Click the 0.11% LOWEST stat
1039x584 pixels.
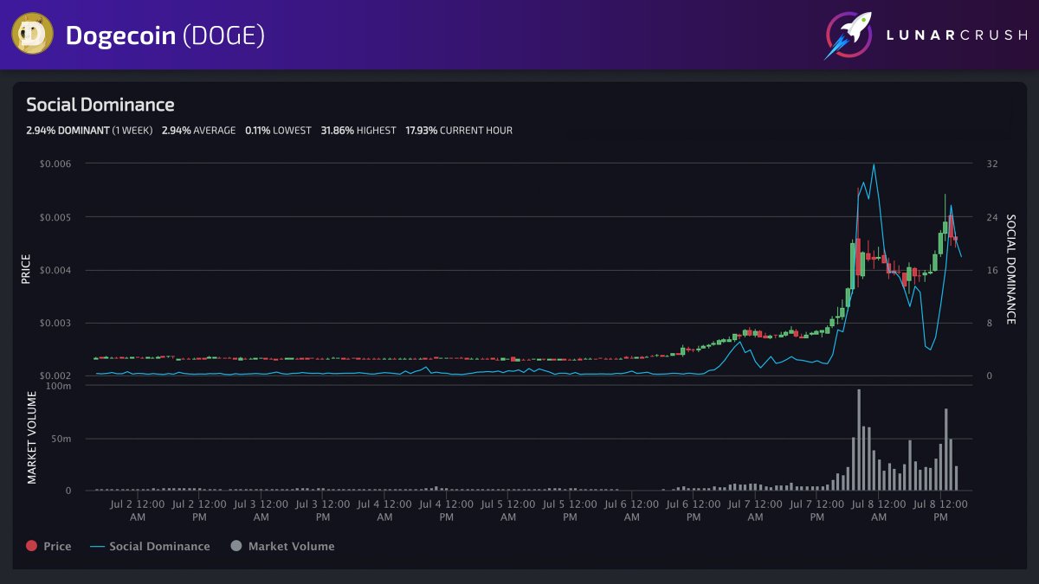278,131
